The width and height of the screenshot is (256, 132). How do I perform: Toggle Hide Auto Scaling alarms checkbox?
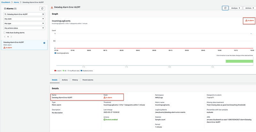pyautogui.click(x=4, y=33)
